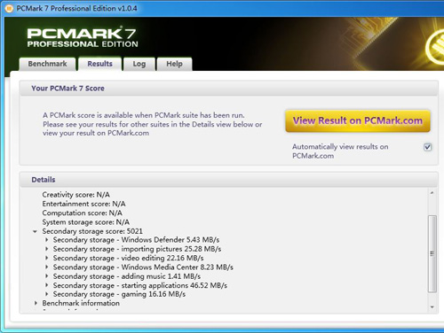The height and width of the screenshot is (333, 444).
Task: Select 'Secondary storage - Windows Media Center' row text
Action: click(x=143, y=267)
